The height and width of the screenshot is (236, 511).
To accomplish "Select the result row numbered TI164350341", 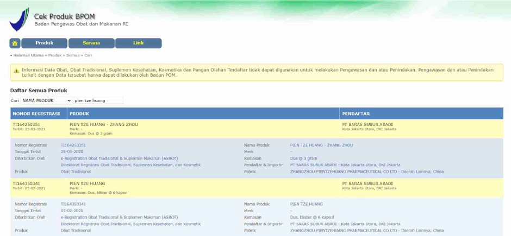I will coord(26,184).
